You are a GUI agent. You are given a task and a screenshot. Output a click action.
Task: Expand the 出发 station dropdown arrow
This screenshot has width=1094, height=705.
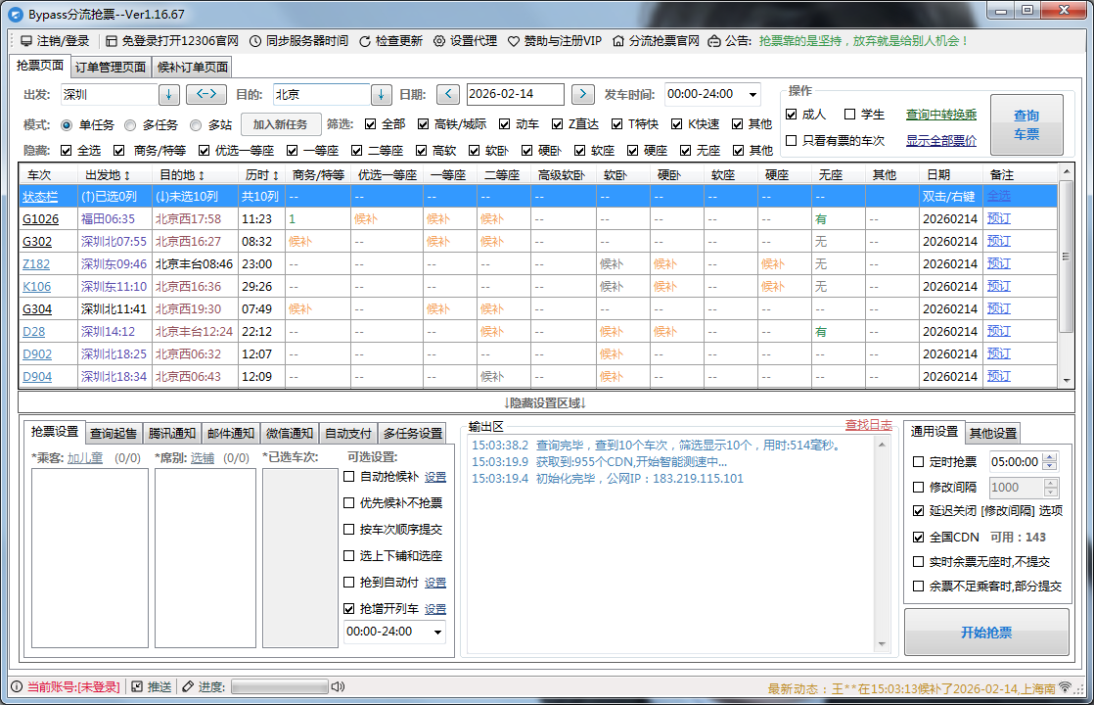168,94
